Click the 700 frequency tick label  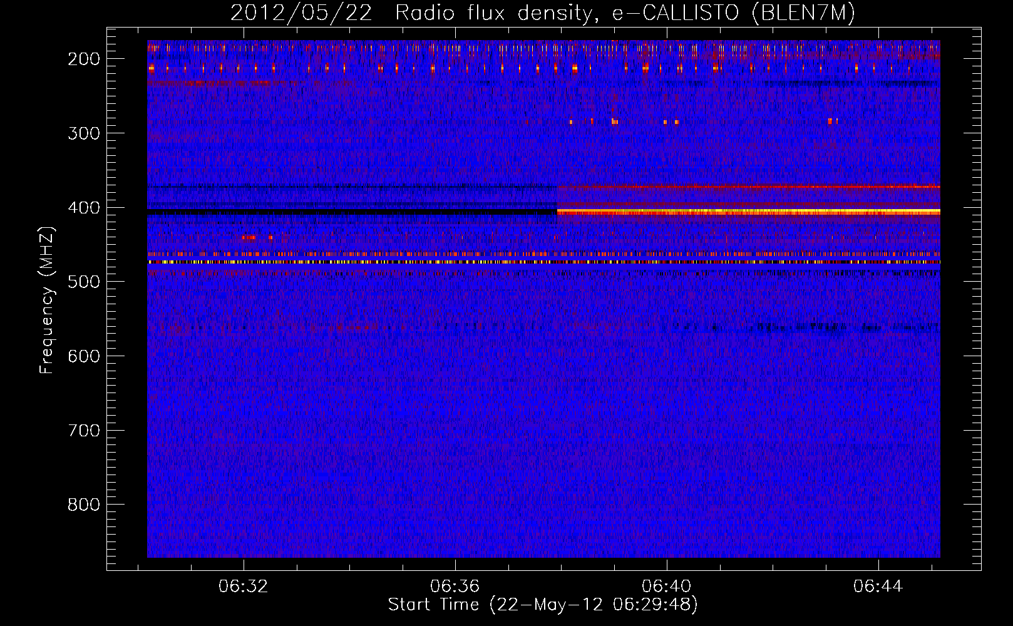[x=83, y=430]
